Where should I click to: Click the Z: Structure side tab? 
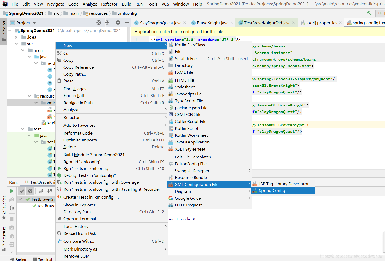(x=4, y=238)
